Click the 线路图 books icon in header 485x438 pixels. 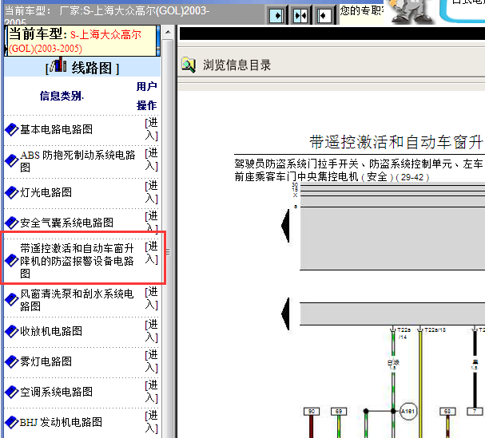tap(58, 65)
